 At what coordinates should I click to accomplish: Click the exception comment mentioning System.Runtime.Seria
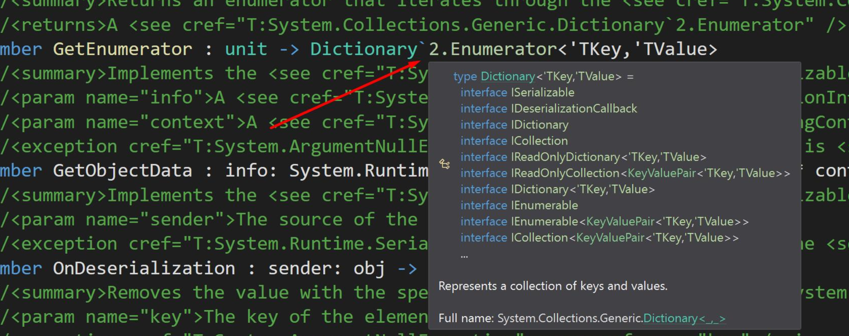click(214, 243)
